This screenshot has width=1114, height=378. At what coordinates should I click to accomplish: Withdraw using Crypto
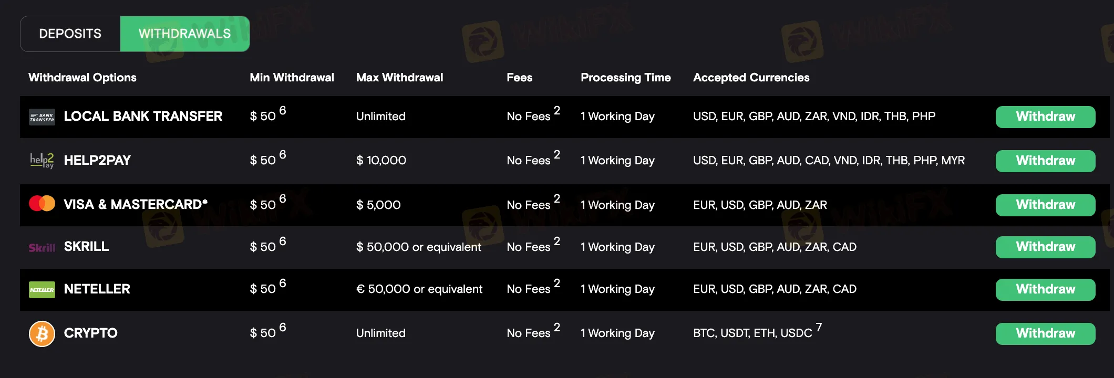point(1045,333)
